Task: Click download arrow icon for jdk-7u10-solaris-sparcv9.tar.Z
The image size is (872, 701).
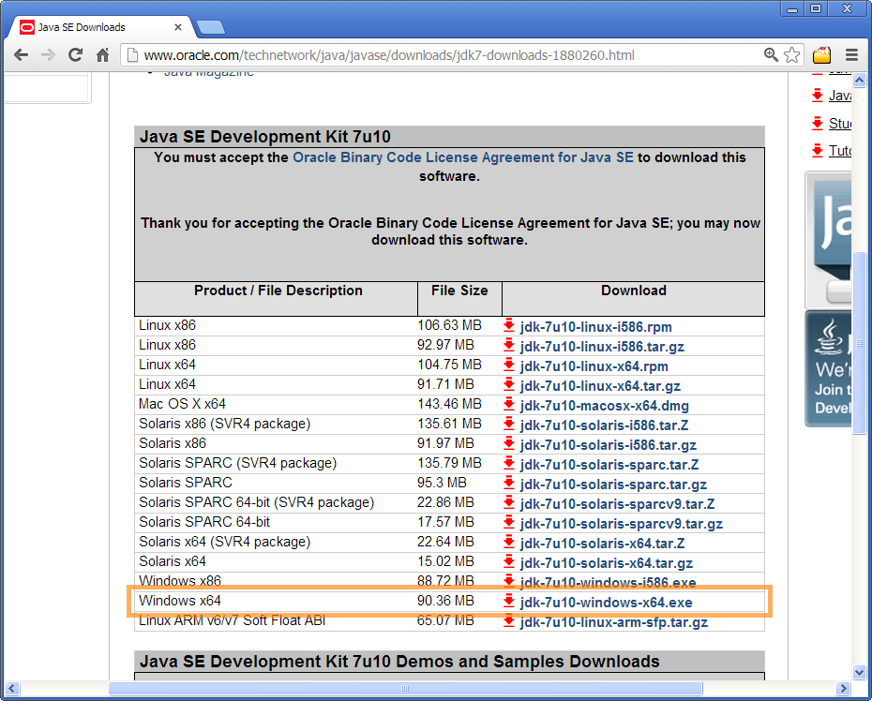Action: click(509, 502)
